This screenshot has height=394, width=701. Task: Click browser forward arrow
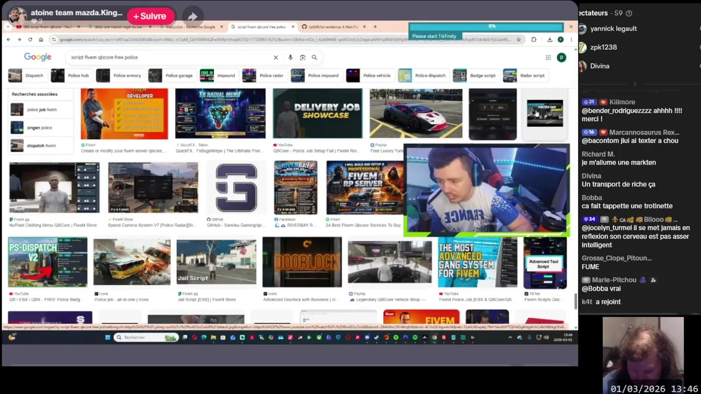click(x=19, y=39)
